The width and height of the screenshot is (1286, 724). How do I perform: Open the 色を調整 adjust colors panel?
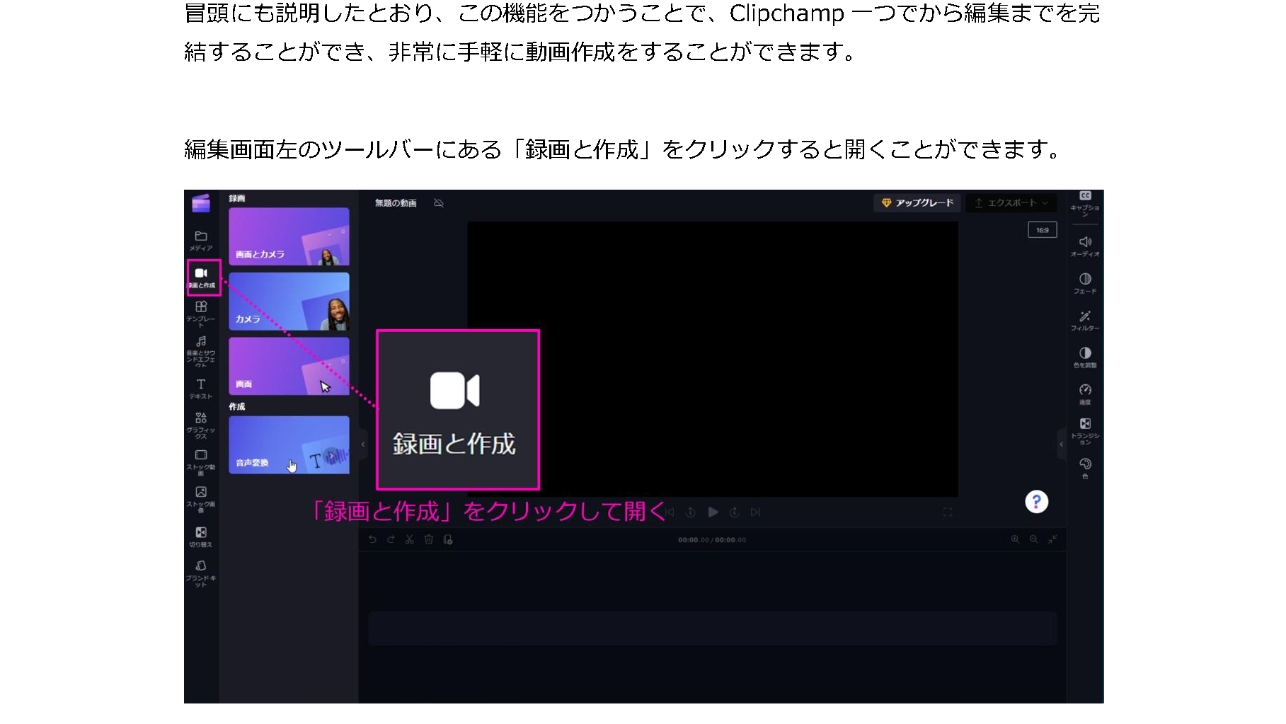pyautogui.click(x=1085, y=357)
